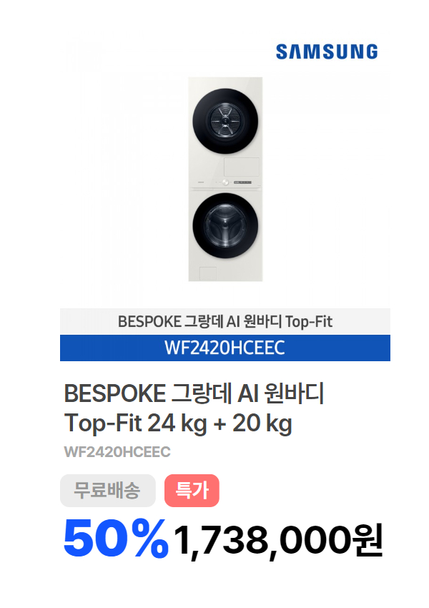
Task: Click the round control dial between the units
Action: coord(225,182)
